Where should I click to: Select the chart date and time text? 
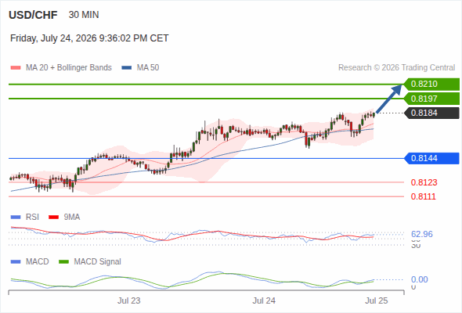pyautogui.click(x=89, y=38)
